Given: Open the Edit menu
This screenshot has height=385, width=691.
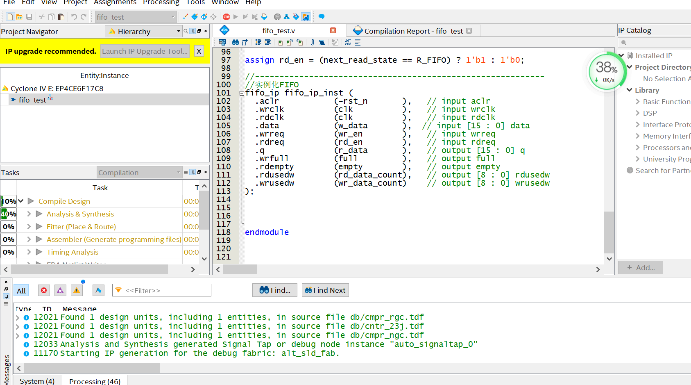Looking at the screenshot, I should point(28,2).
